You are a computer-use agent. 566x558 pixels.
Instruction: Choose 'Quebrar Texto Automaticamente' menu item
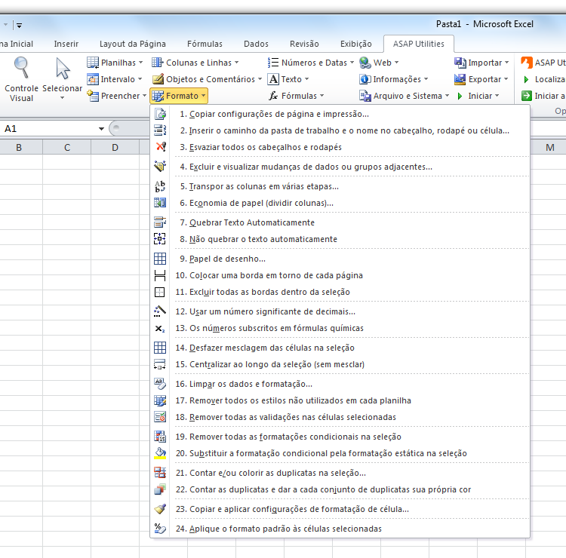pyautogui.click(x=340, y=222)
